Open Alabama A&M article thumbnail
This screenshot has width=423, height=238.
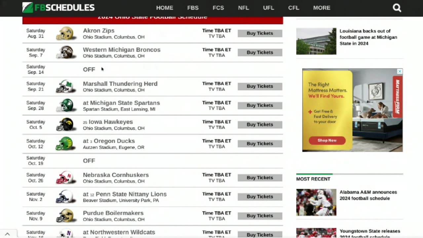click(x=316, y=202)
